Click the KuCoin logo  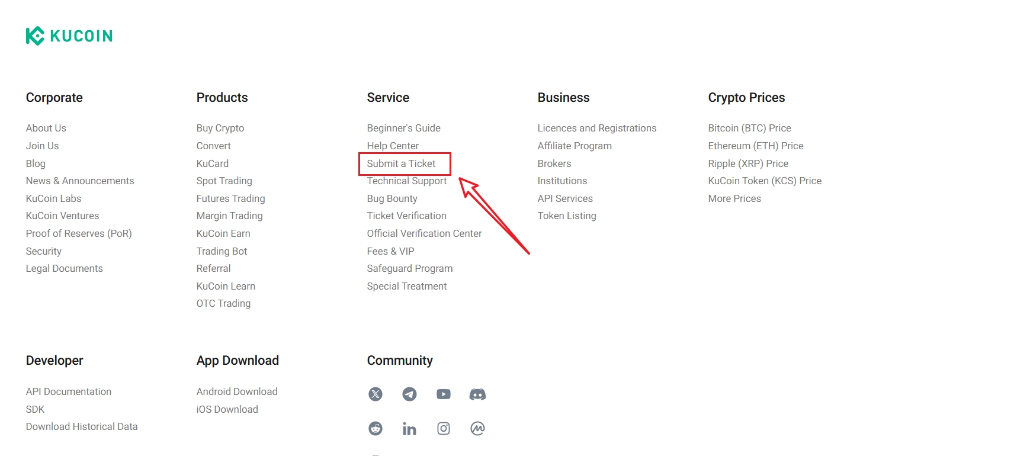69,36
